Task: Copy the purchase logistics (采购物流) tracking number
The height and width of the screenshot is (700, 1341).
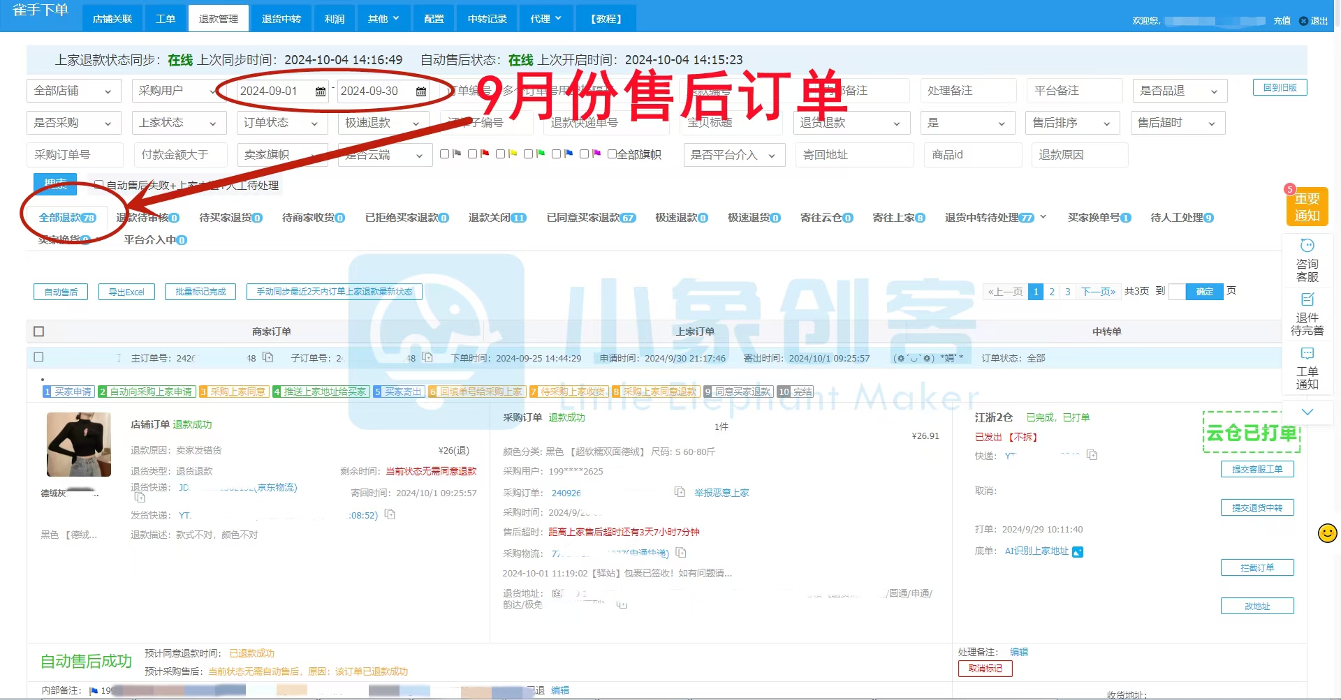Action: (x=681, y=553)
